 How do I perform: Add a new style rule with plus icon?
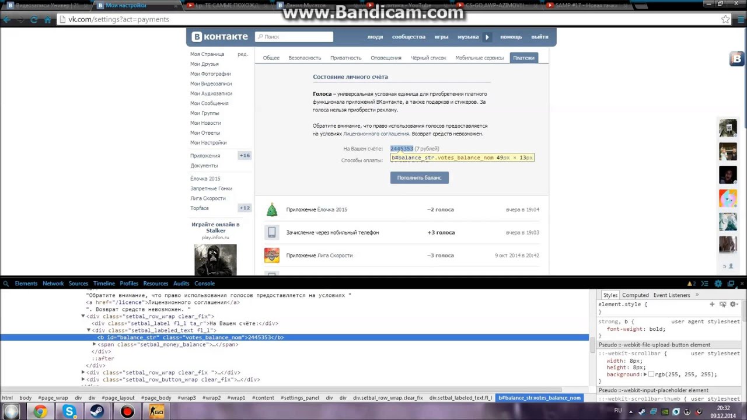[712, 304]
